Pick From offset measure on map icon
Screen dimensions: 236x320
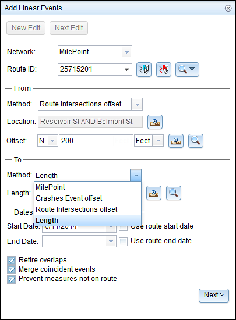click(x=176, y=141)
